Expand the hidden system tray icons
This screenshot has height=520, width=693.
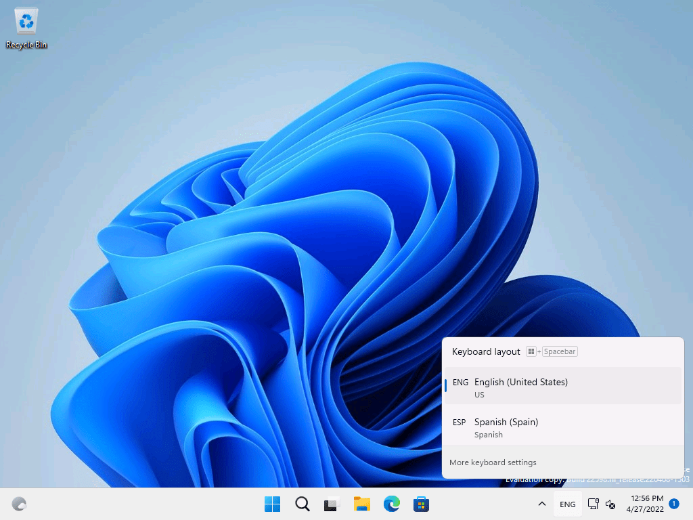pyautogui.click(x=541, y=504)
